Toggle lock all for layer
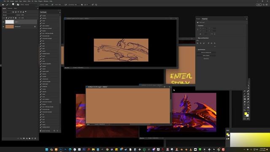Viewport: 270px width, 152px height. click(16, 18)
